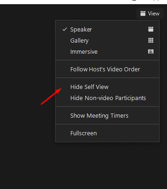The height and width of the screenshot is (189, 167).
Task: Click the Immersive view people icon
Action: point(151,51)
